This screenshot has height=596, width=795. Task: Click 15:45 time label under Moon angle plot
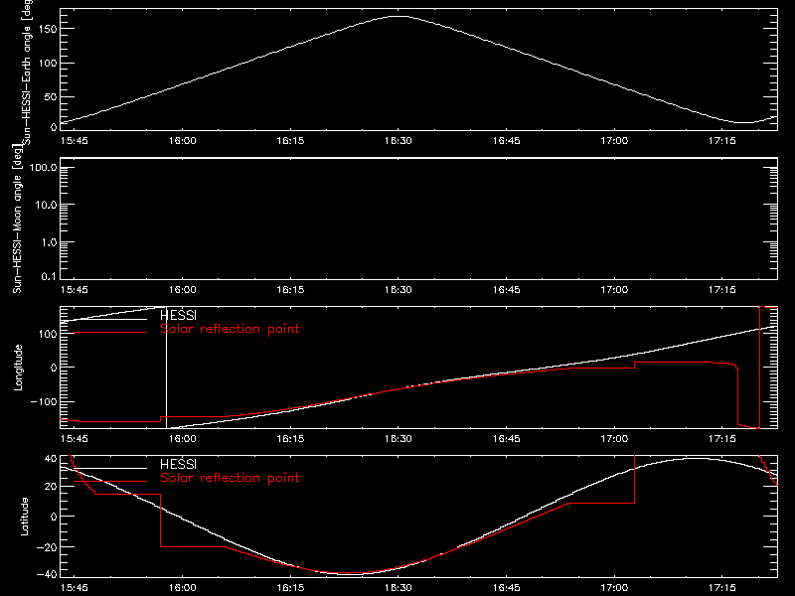point(74,290)
